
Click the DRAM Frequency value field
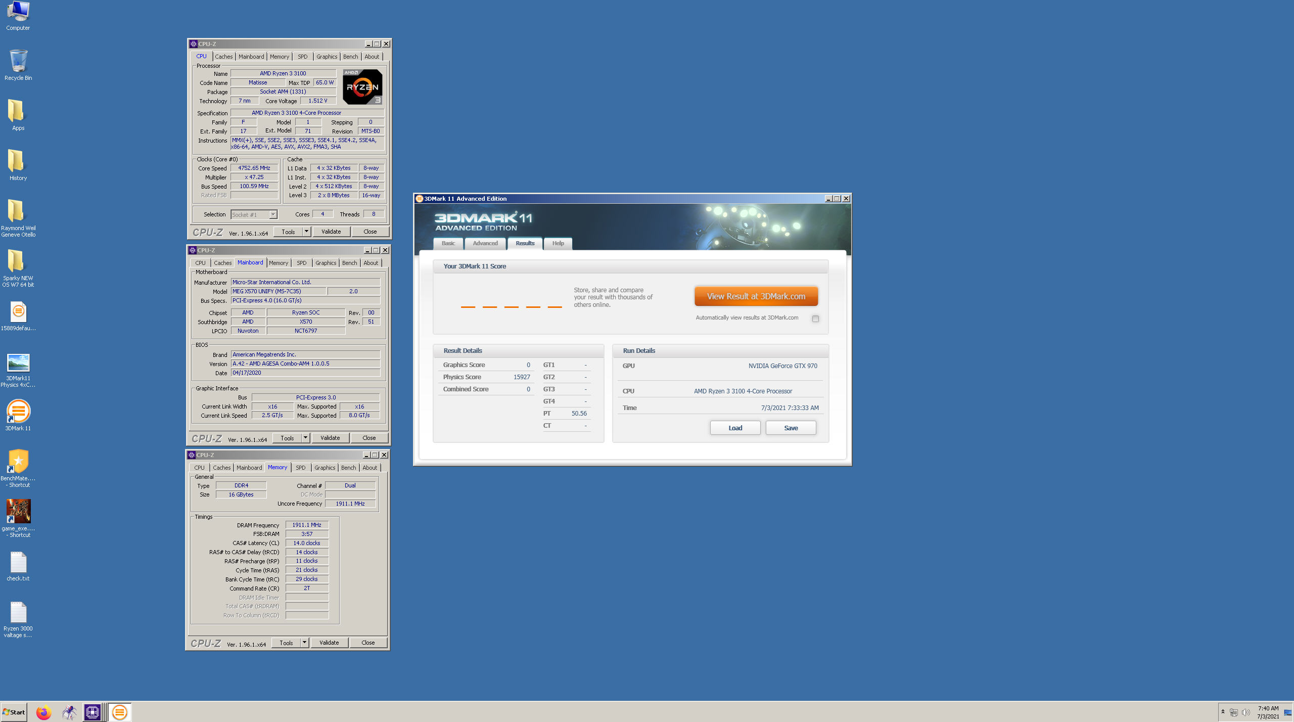click(307, 525)
